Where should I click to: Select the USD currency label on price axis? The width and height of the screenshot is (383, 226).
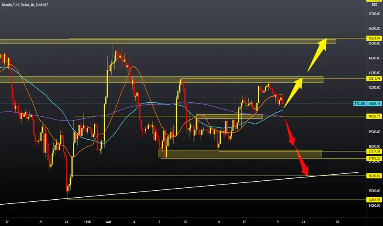click(x=374, y=5)
